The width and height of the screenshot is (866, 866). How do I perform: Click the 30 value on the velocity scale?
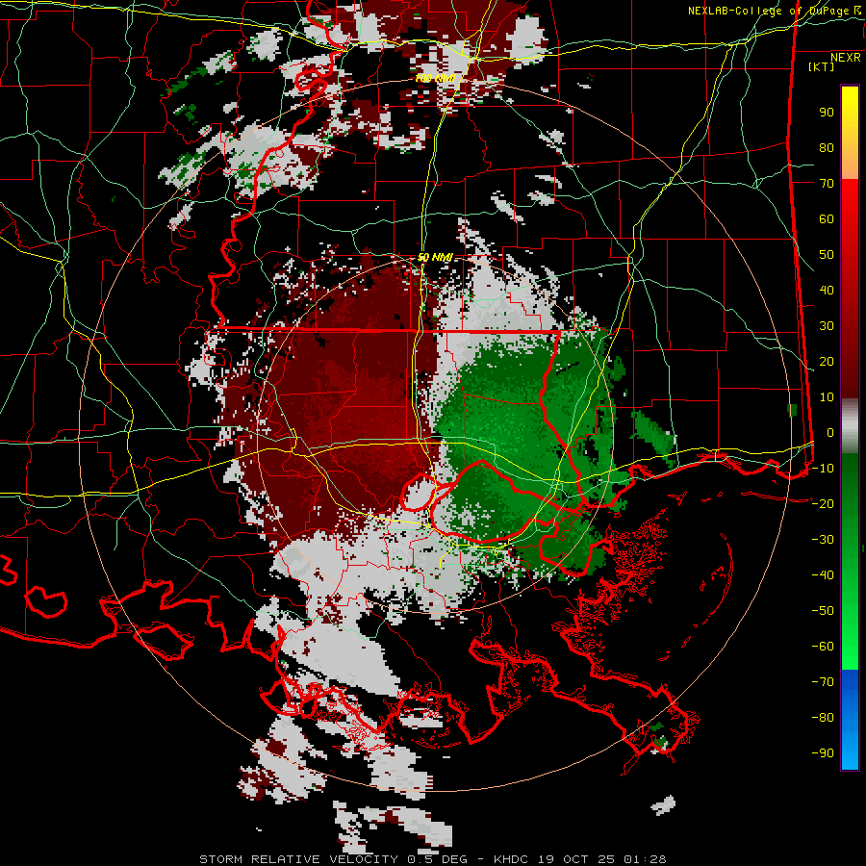coord(827,326)
